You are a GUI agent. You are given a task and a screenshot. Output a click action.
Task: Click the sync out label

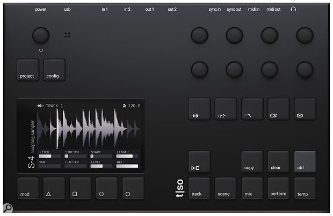pyautogui.click(x=234, y=9)
